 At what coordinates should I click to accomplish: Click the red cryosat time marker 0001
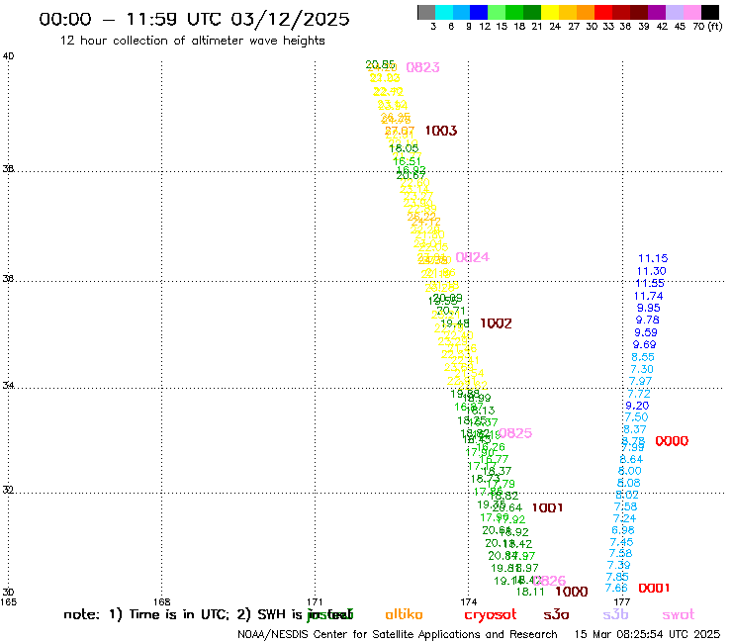click(x=654, y=588)
